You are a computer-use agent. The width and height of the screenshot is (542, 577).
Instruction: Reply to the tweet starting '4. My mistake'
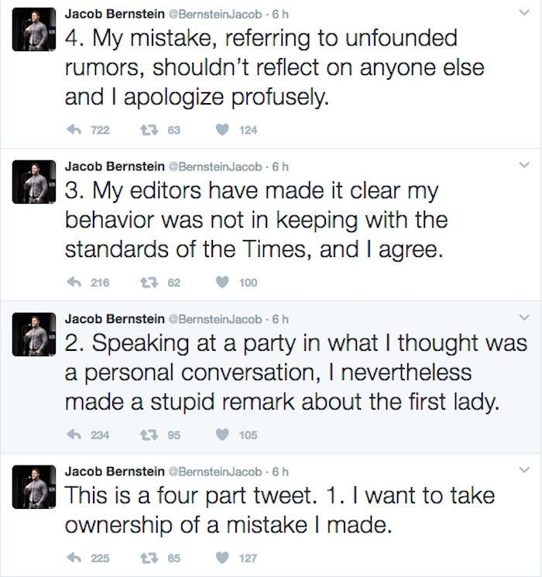75,130
